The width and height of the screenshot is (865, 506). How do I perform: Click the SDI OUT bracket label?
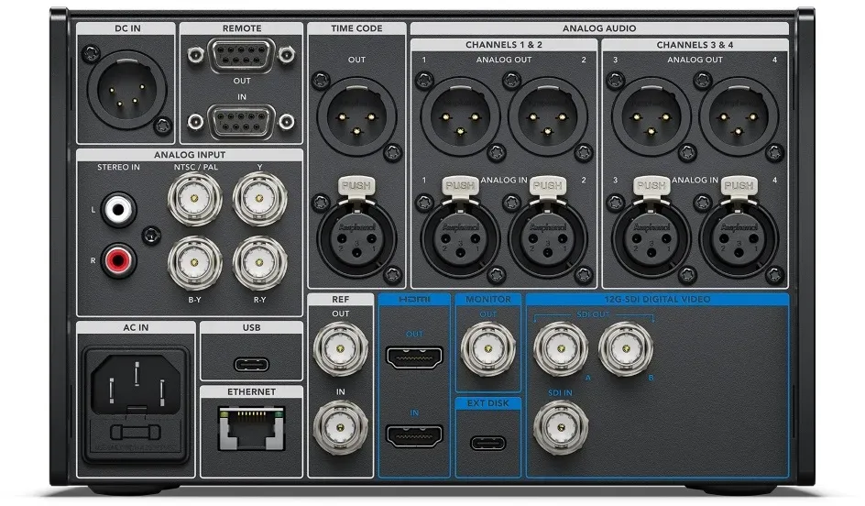coord(593,314)
